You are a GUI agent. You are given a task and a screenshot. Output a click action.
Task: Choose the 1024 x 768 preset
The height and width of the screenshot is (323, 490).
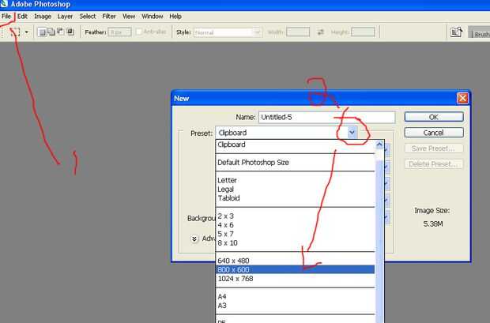296,279
